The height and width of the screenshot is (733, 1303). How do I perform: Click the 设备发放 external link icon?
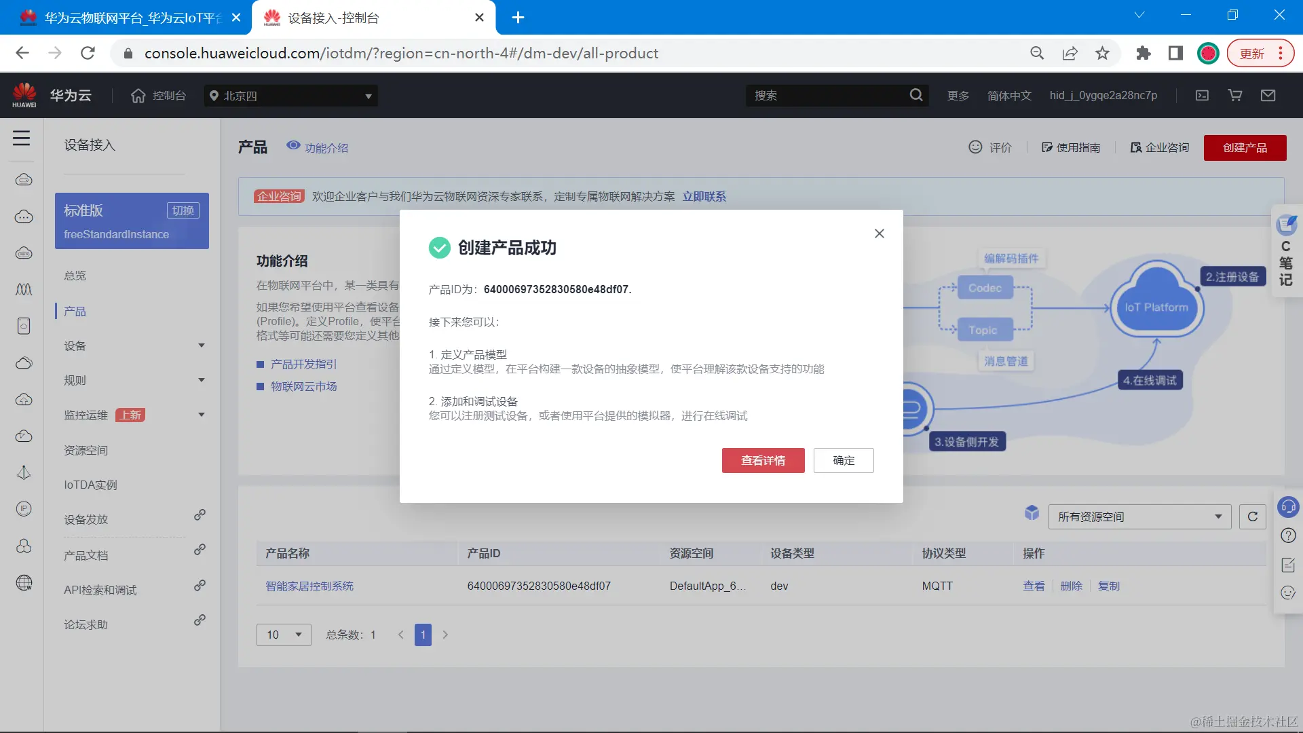pos(200,514)
